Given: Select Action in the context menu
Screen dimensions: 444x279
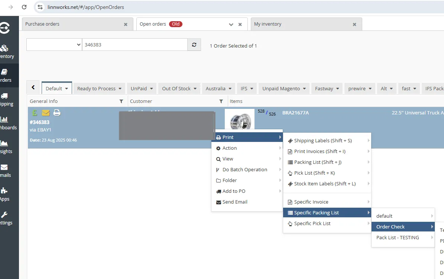Looking at the screenshot, I should tap(247, 148).
